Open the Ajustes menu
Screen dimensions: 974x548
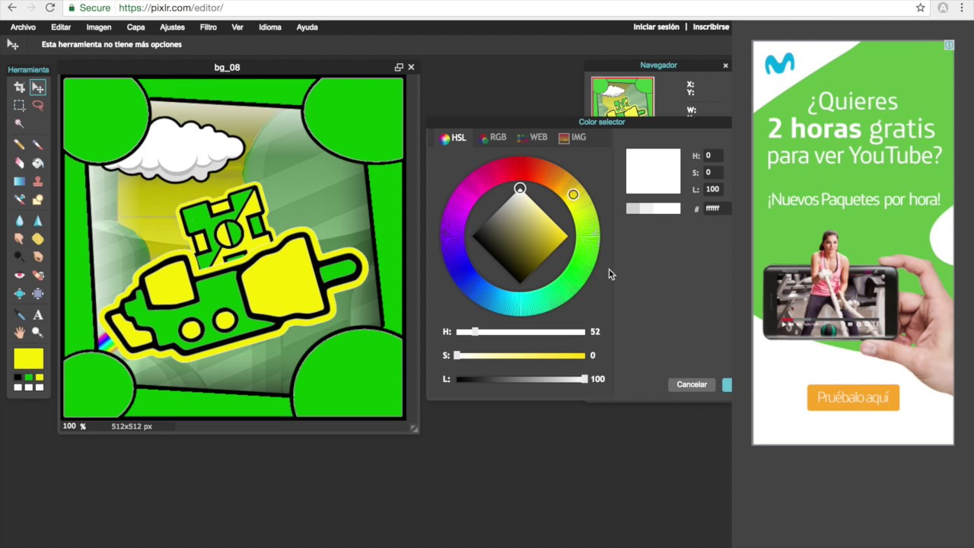coord(172,27)
